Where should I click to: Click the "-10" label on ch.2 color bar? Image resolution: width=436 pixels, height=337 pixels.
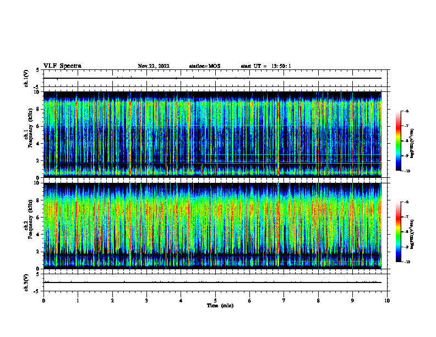click(x=407, y=262)
